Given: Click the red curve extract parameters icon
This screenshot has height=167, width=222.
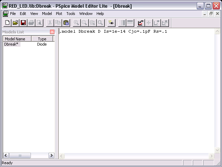Looking at the screenshot, I should coord(140,23).
